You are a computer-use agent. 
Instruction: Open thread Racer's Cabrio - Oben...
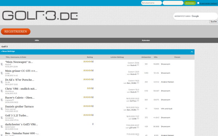click(x=20, y=98)
